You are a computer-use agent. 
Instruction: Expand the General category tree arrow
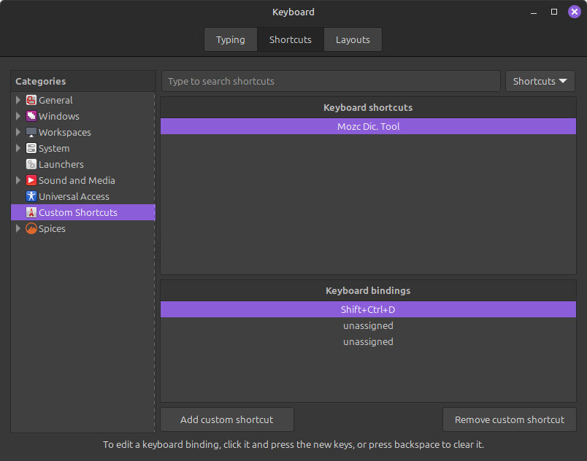coord(18,101)
